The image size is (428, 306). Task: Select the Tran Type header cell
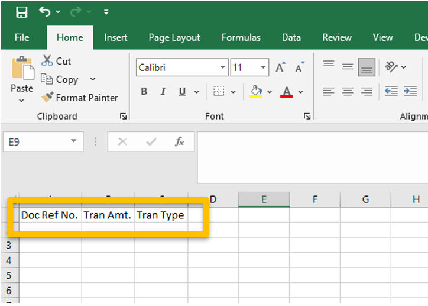tap(161, 215)
